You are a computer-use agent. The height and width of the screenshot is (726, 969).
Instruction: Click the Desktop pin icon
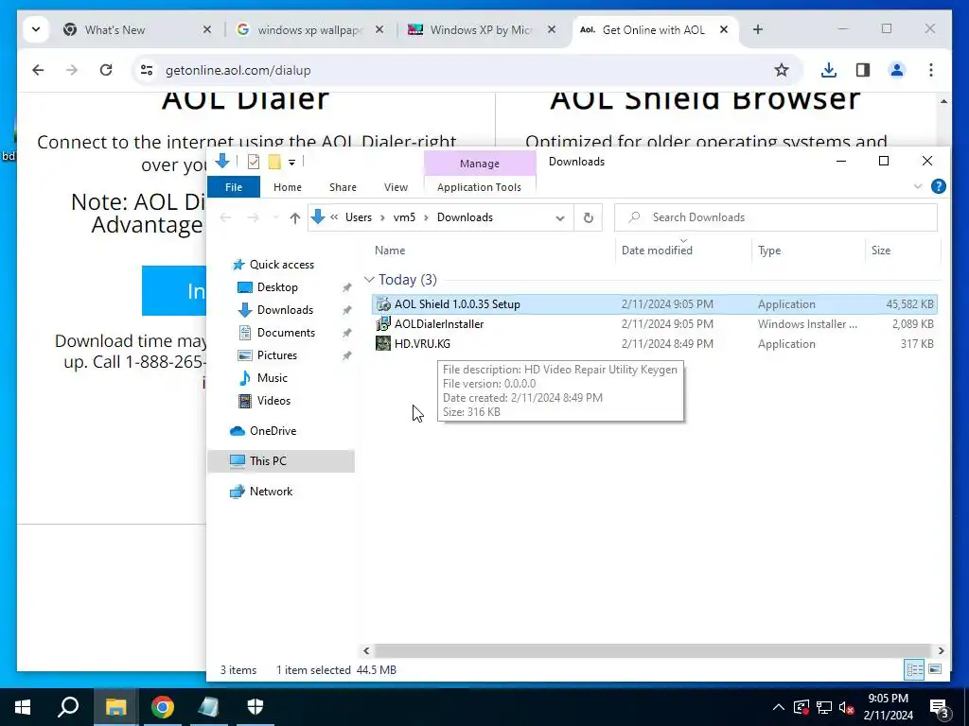pos(346,287)
